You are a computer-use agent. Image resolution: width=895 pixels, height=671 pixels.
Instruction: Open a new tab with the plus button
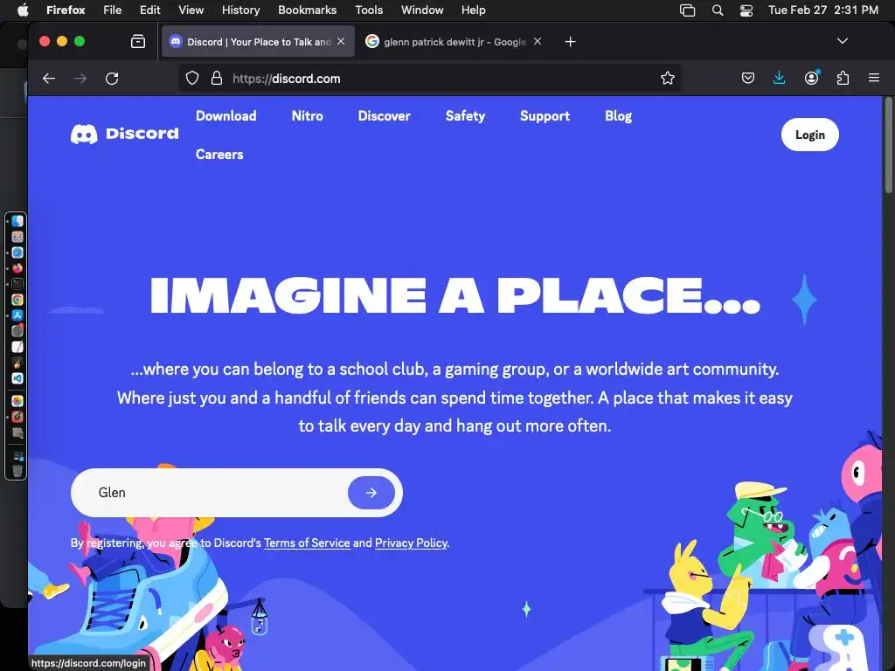pos(570,42)
